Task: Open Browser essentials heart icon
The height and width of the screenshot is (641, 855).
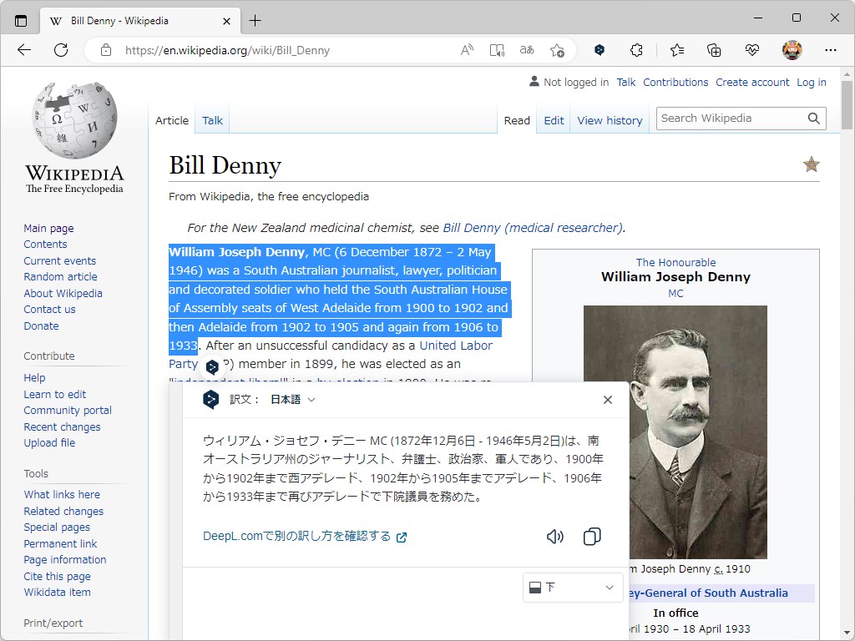Action: (x=751, y=50)
